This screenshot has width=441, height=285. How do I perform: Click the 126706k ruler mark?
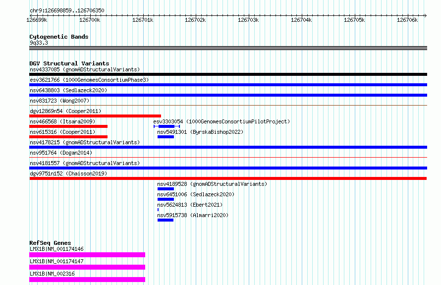click(x=407, y=20)
